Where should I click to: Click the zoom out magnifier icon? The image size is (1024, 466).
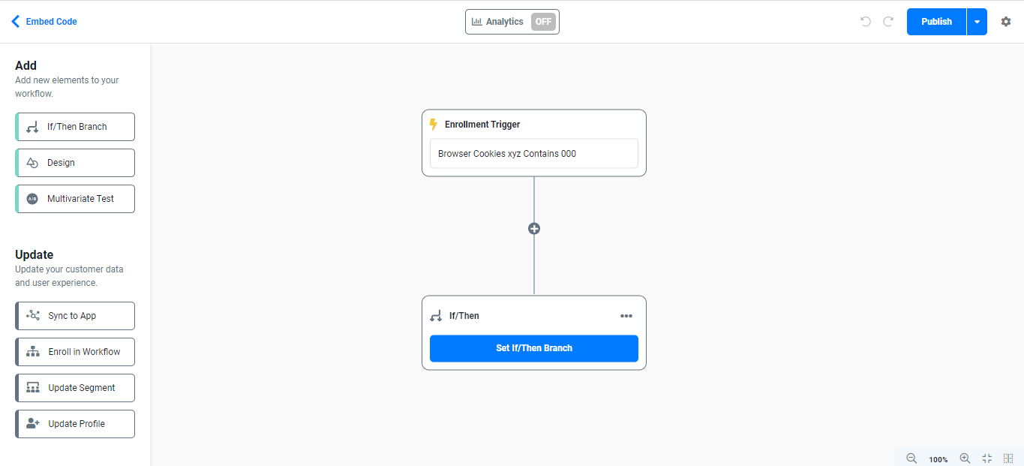[911, 458]
